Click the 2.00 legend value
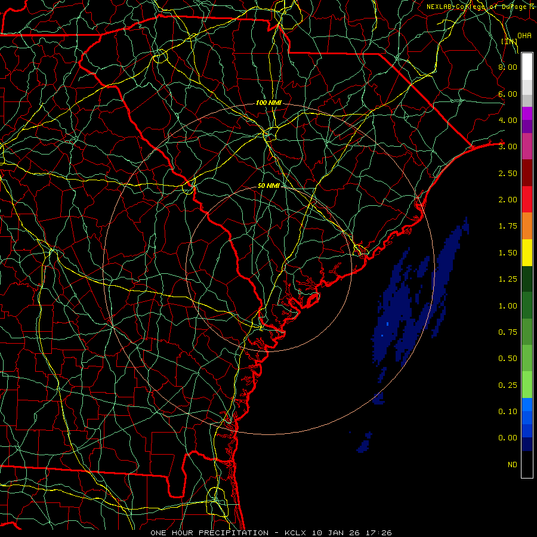 tap(508, 200)
